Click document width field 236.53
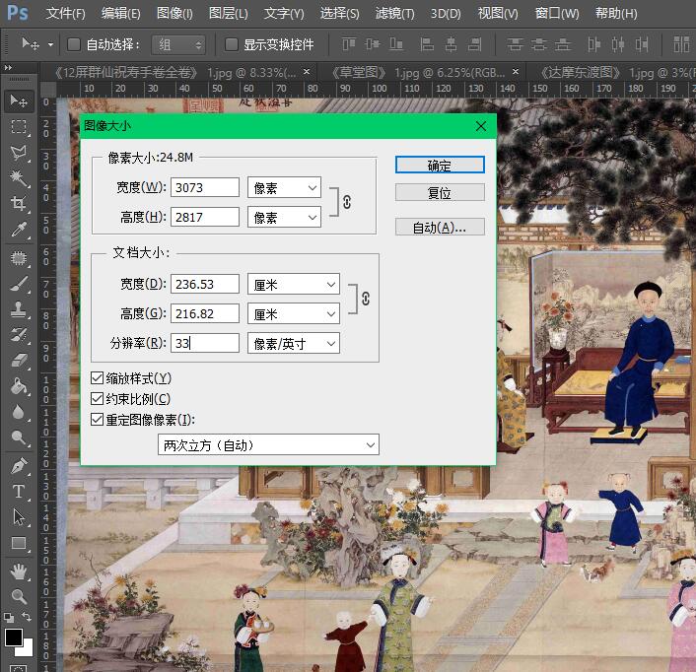Viewport: 696px width, 672px height. tap(205, 285)
